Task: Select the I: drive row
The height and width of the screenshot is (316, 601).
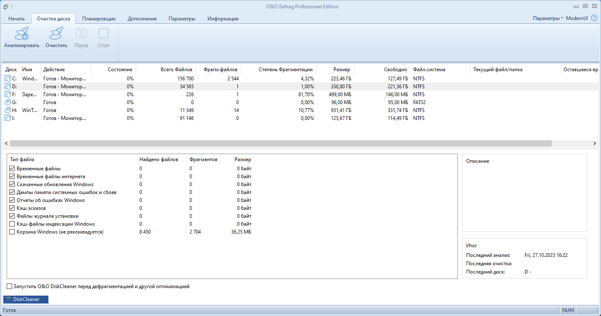Action: (300, 118)
